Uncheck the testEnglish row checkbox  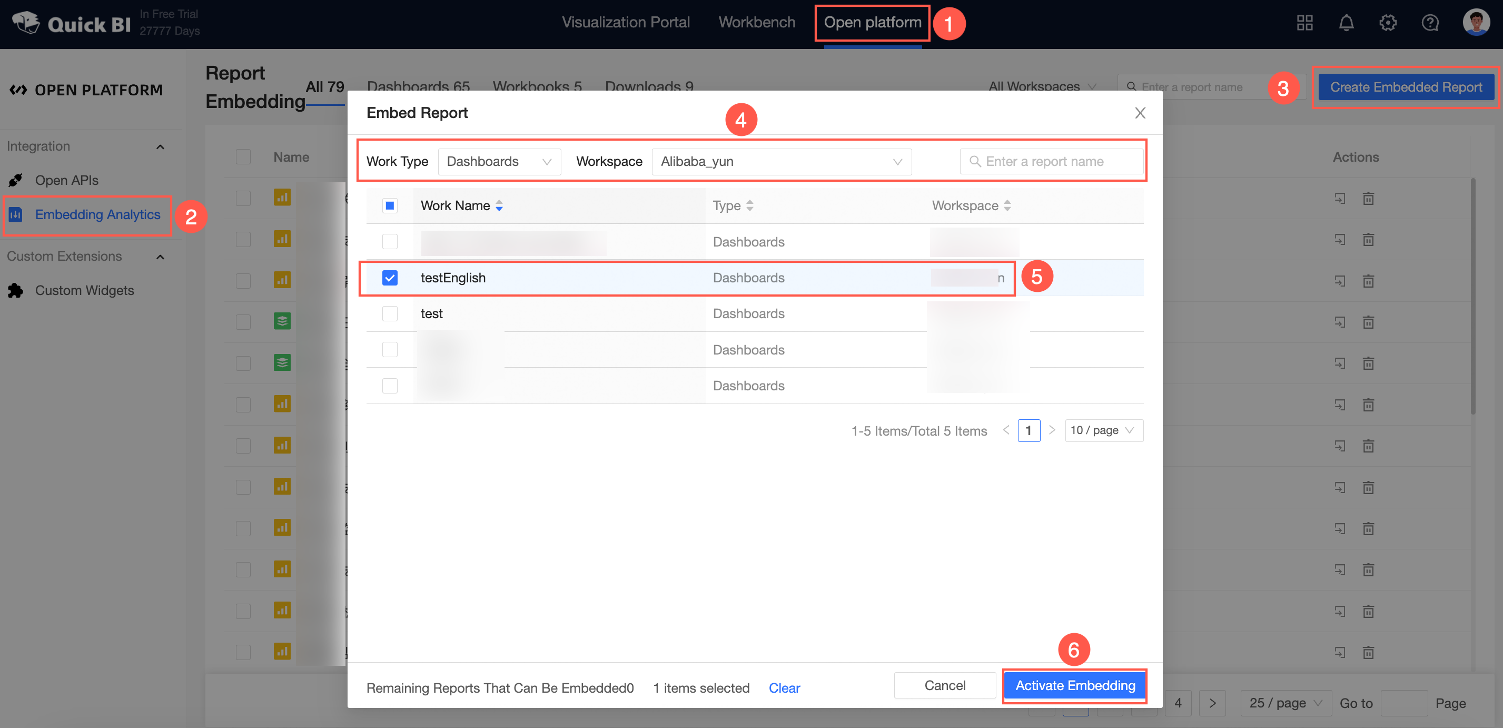pyautogui.click(x=390, y=278)
